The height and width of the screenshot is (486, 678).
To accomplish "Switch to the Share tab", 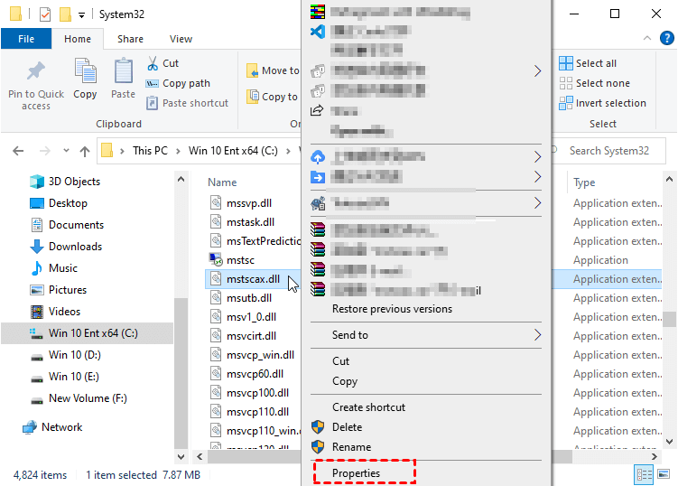I will coord(130,39).
